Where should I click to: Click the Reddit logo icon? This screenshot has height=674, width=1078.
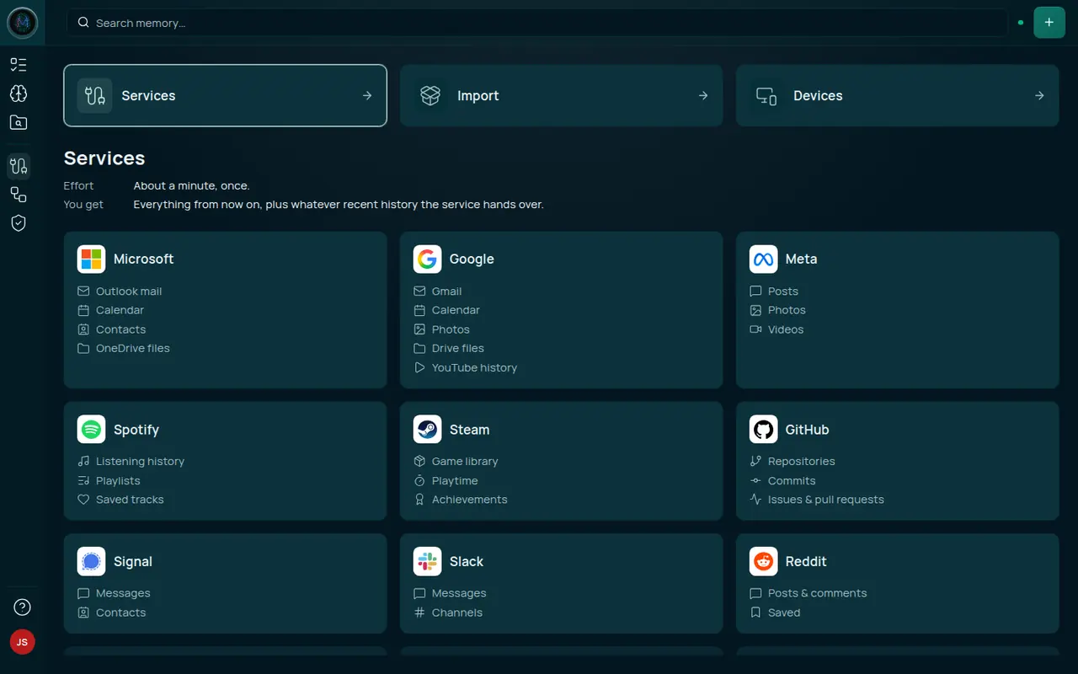[x=764, y=562]
